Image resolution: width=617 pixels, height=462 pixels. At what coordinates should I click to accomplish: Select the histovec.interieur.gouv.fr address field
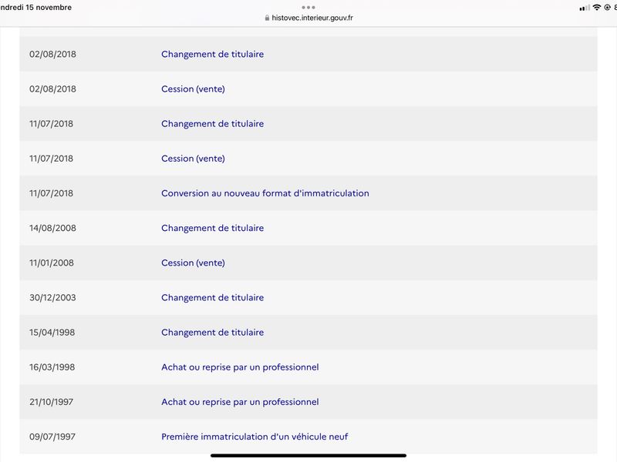tap(308, 18)
